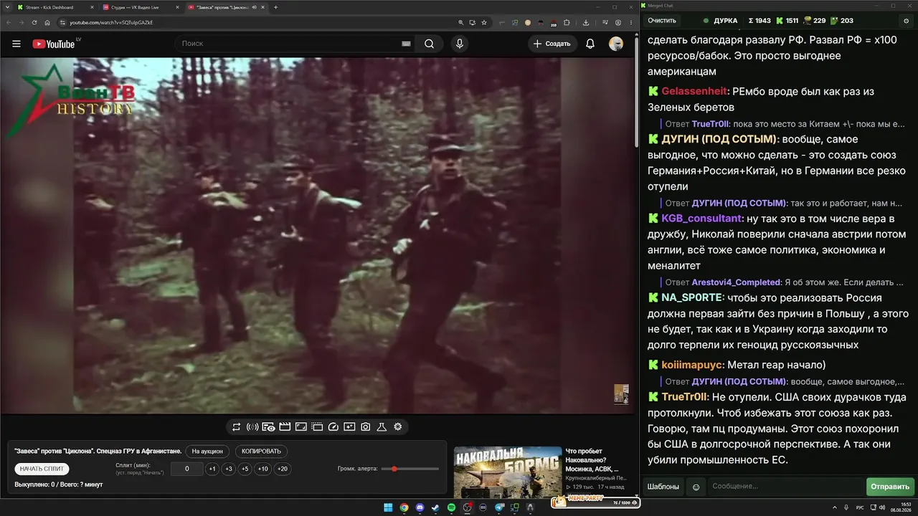The width and height of the screenshot is (918, 516).
Task: Click the flask icon in video toolbar
Action: (x=382, y=427)
